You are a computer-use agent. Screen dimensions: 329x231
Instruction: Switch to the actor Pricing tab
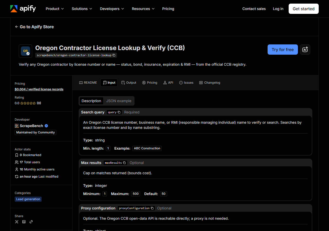150,83
